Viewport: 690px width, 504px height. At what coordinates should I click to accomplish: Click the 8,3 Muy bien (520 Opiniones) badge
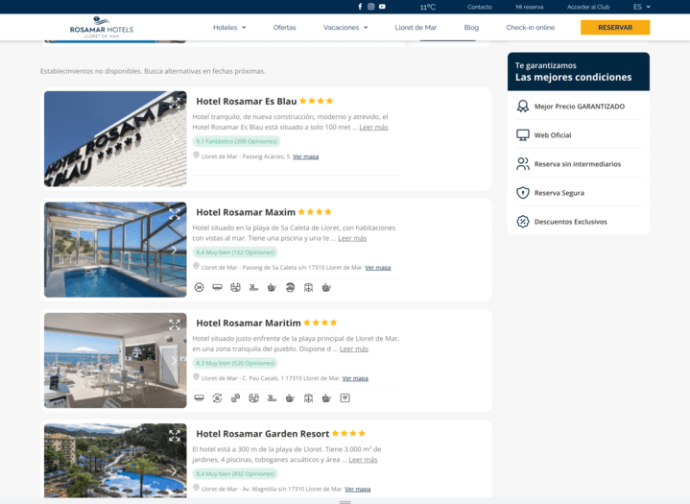(x=235, y=363)
